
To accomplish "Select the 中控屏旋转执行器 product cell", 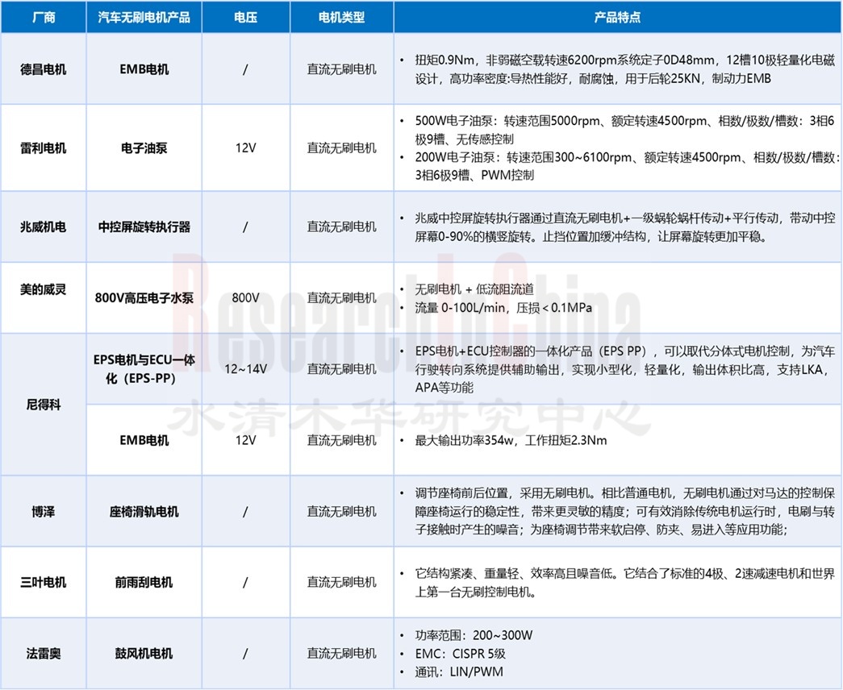I will 144,226.
